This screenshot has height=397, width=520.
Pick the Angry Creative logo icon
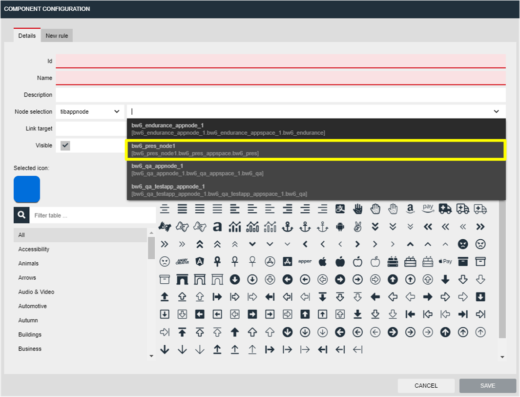tap(182, 262)
